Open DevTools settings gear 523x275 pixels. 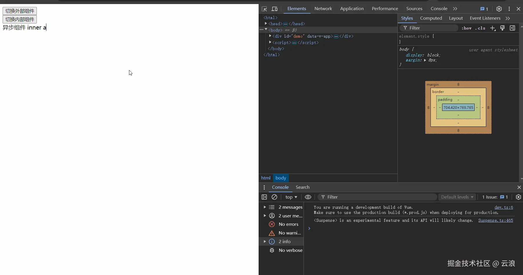tap(499, 9)
